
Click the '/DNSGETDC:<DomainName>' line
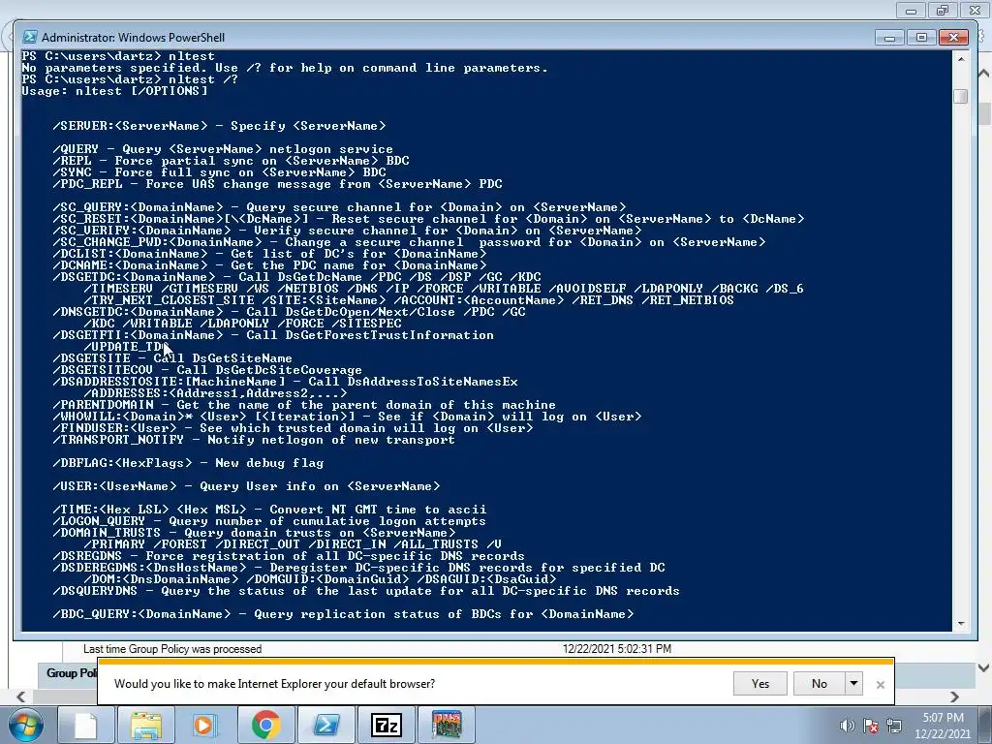(x=289, y=312)
